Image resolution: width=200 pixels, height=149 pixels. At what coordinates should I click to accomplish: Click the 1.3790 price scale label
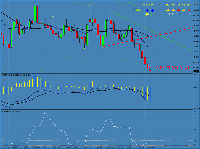[x=196, y=21]
